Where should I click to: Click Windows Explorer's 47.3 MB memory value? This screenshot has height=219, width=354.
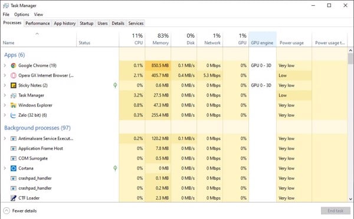pyautogui.click(x=161, y=105)
